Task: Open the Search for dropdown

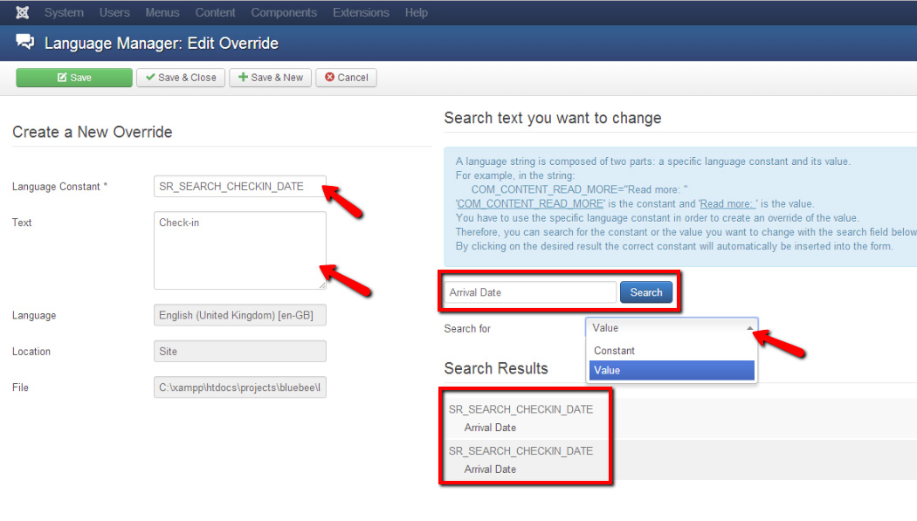Action: click(671, 328)
